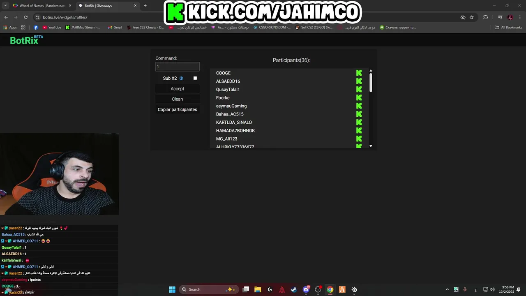Open Kick icon beside ALSAEDD16 participant
Image resolution: width=526 pixels, height=296 pixels.
point(359,81)
